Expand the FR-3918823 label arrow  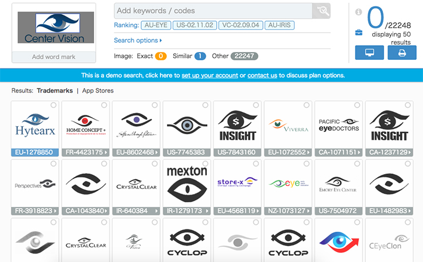55,211
